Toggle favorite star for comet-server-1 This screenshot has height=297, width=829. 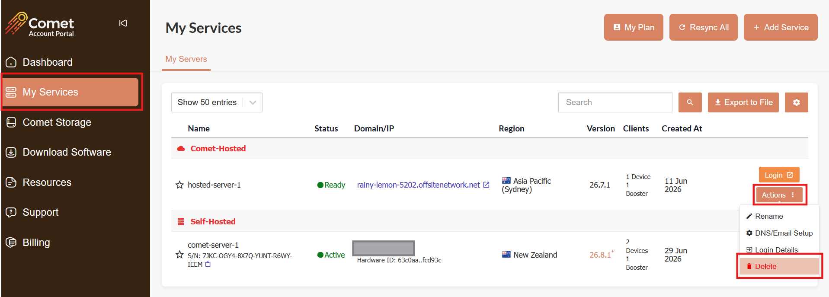point(179,254)
